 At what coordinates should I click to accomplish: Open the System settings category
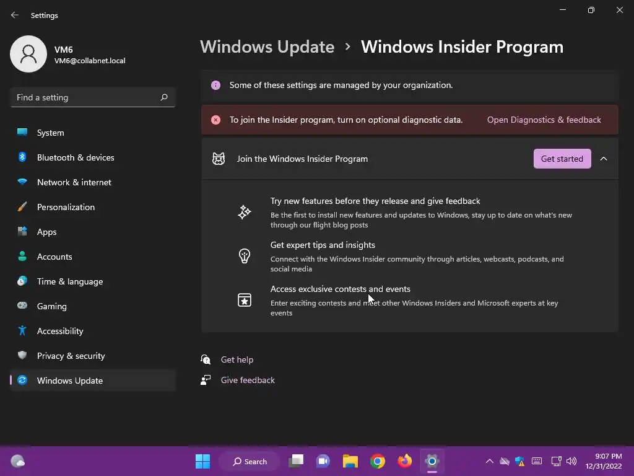point(93,133)
